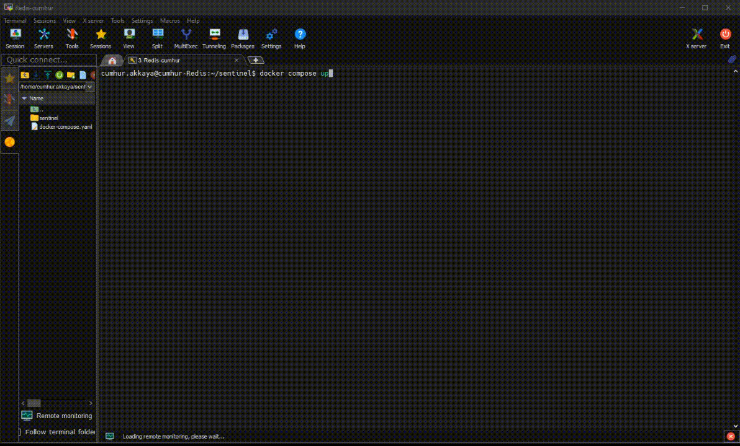Viewport: 740px width, 446px height.
Task: Create new folder in SFTP browser
Action: click(x=71, y=75)
